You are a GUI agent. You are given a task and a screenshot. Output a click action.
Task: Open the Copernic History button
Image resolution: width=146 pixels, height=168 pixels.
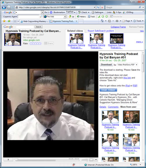tap(81, 17)
